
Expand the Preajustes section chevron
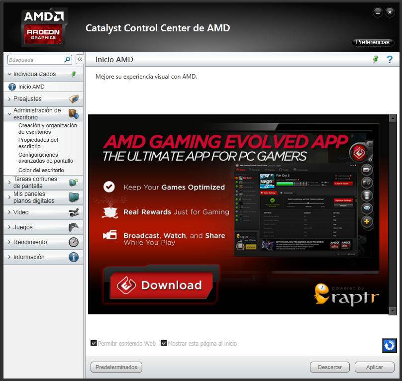tap(9, 99)
